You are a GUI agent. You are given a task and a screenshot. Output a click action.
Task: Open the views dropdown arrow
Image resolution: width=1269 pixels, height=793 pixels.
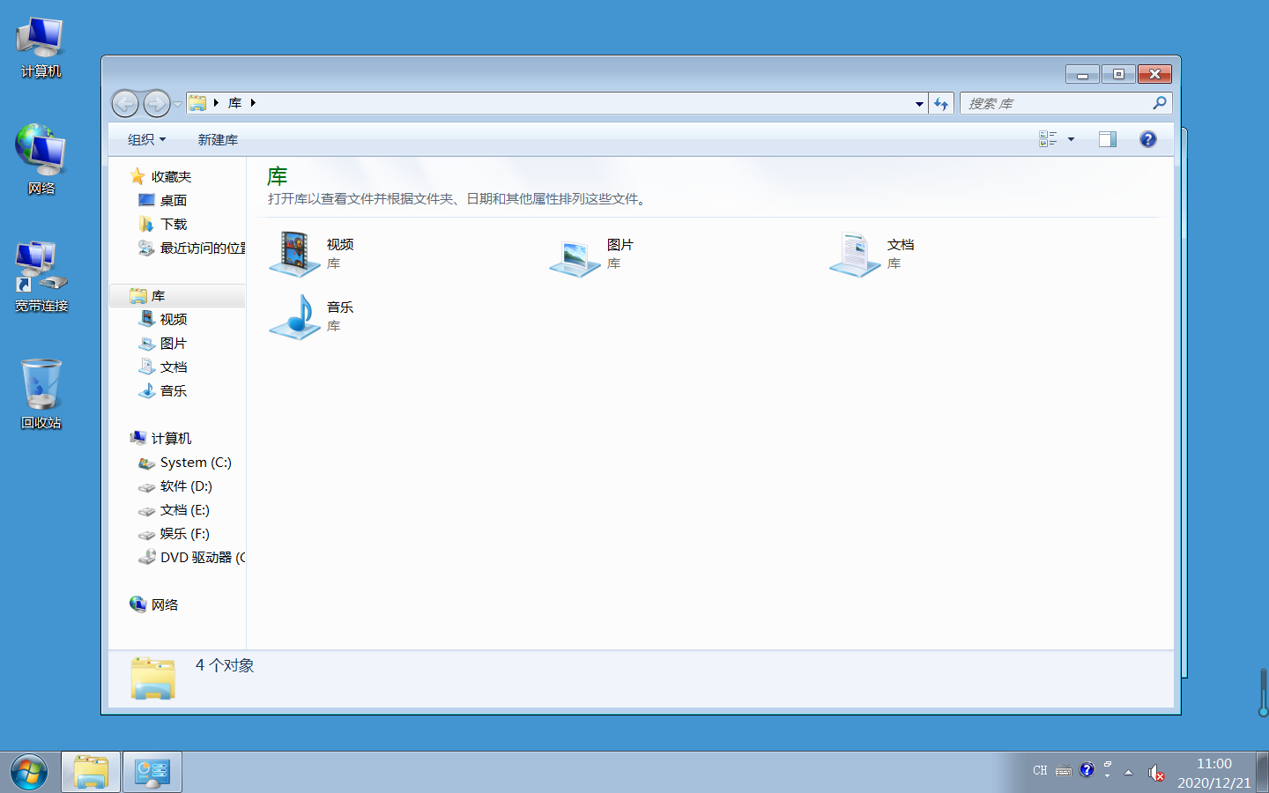pyautogui.click(x=1069, y=138)
